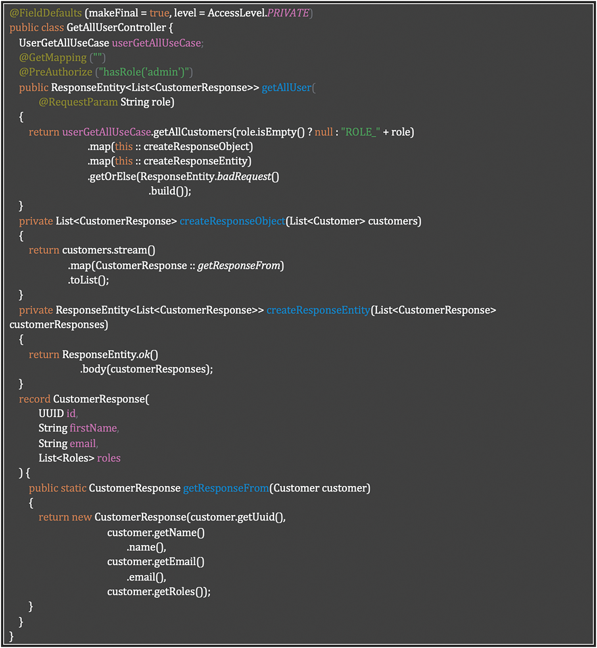
Task: Click the italic badRequest method call
Action: tap(244, 177)
